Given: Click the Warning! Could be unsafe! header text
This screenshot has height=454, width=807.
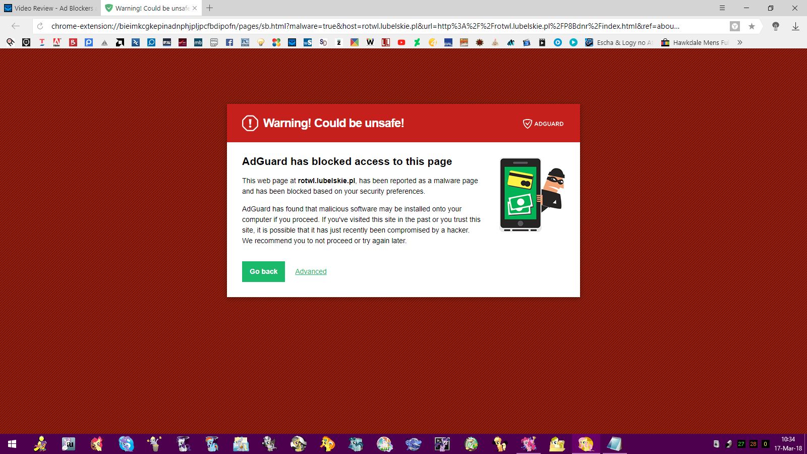Looking at the screenshot, I should click(x=333, y=123).
